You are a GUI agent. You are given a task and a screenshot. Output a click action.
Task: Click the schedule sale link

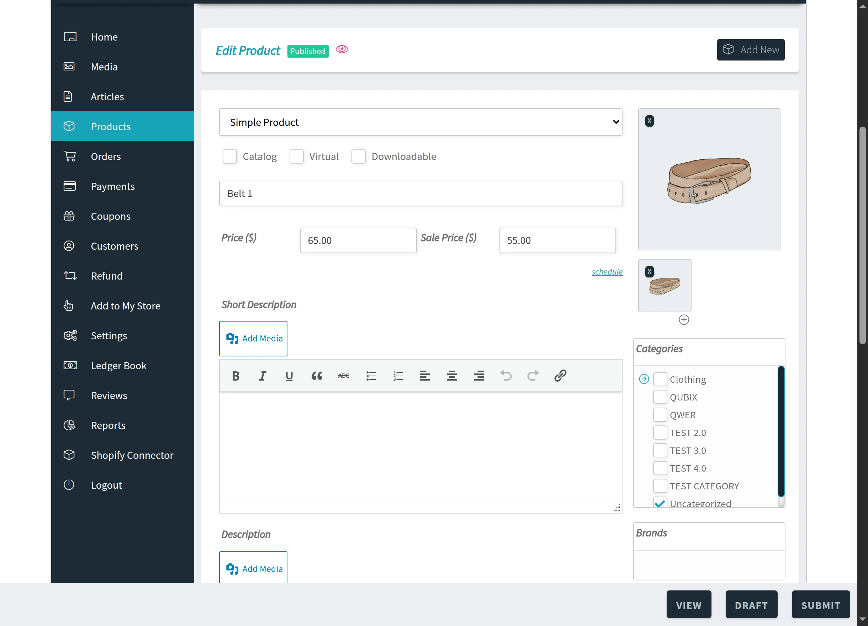pos(607,272)
